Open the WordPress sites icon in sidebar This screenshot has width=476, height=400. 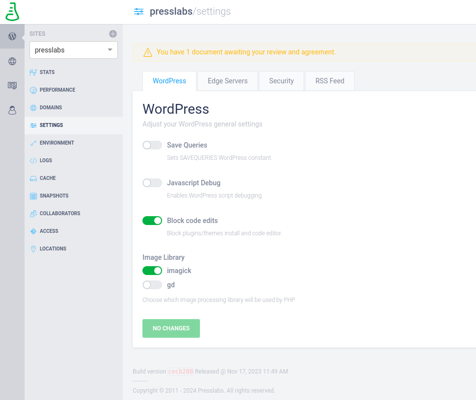[12, 36]
